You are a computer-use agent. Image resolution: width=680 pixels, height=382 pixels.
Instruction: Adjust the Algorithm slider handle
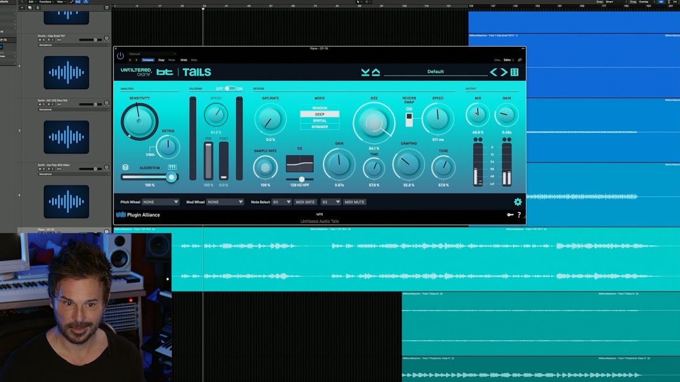tap(171, 178)
